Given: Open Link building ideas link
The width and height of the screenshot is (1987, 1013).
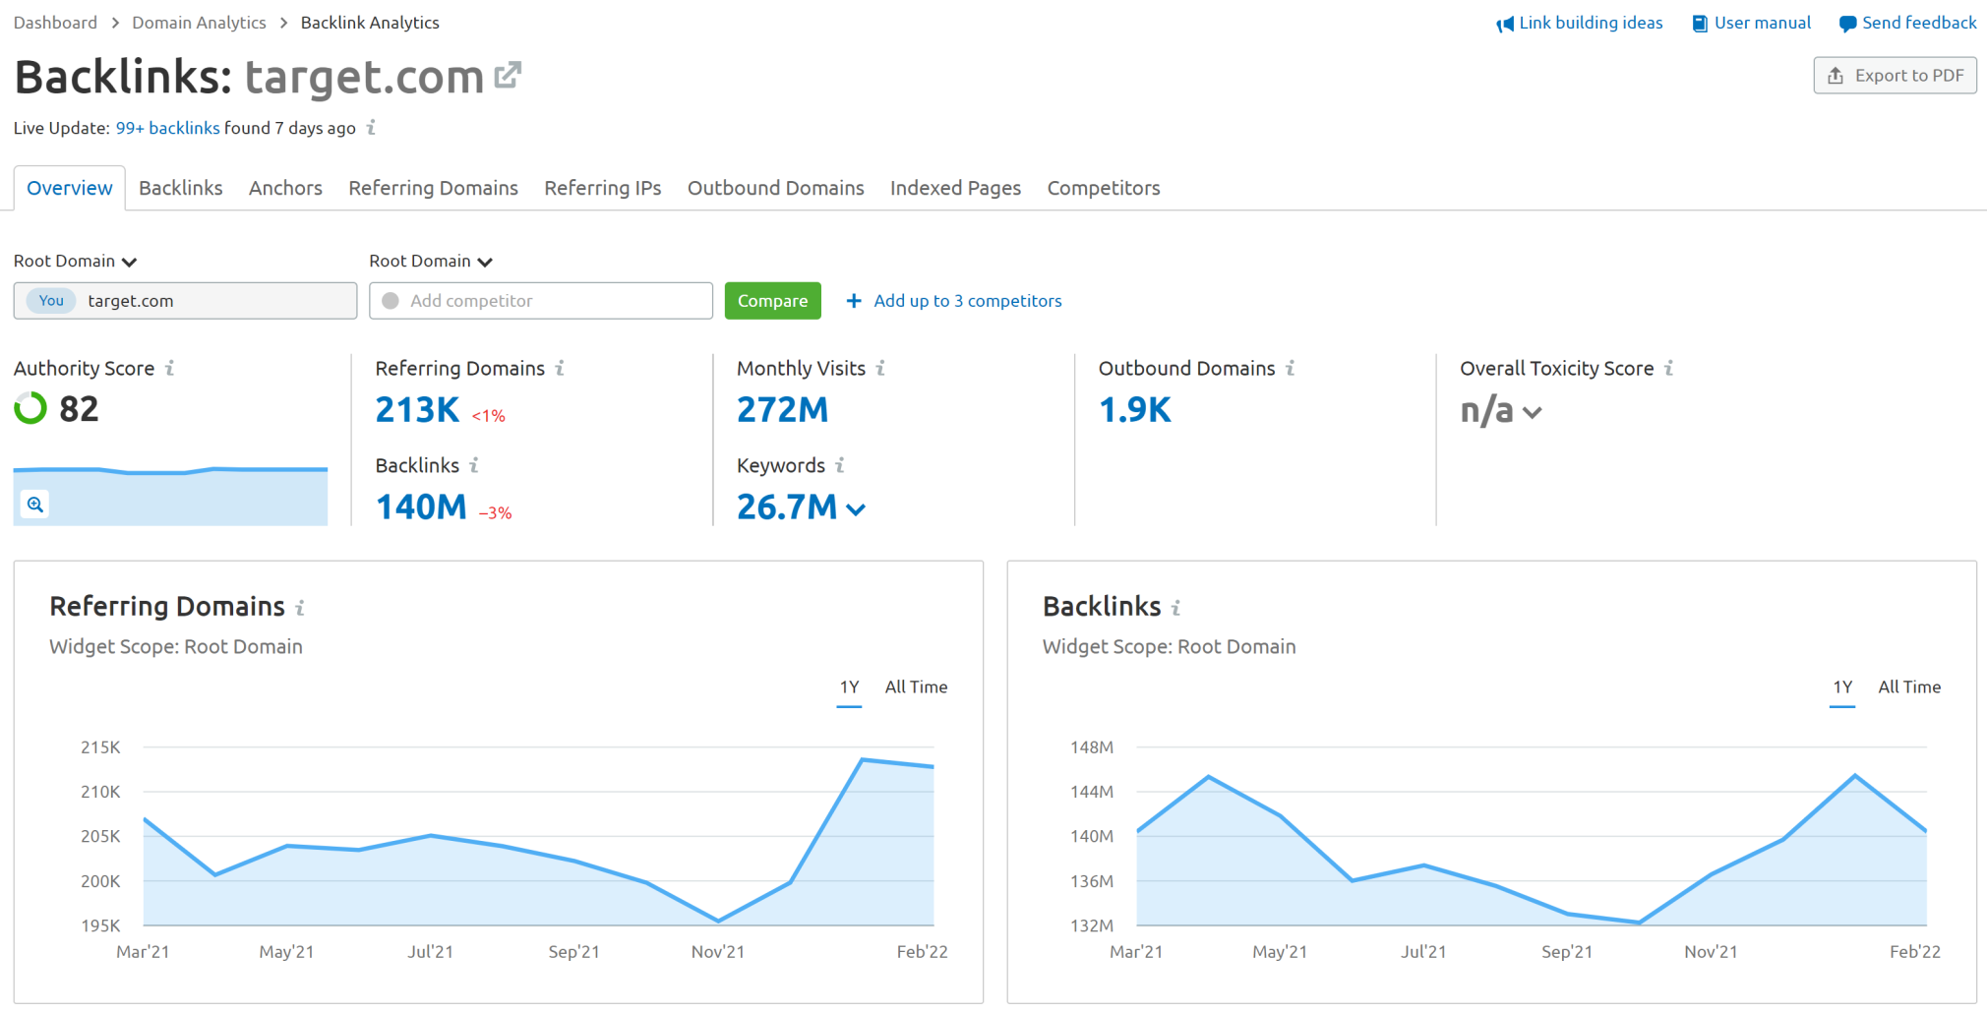Looking at the screenshot, I should pyautogui.click(x=1591, y=23).
